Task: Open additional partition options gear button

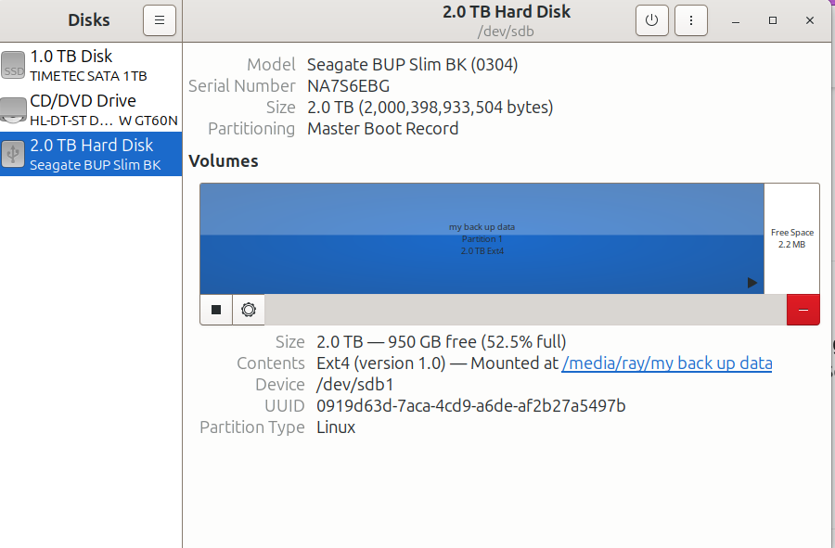Action: (249, 310)
